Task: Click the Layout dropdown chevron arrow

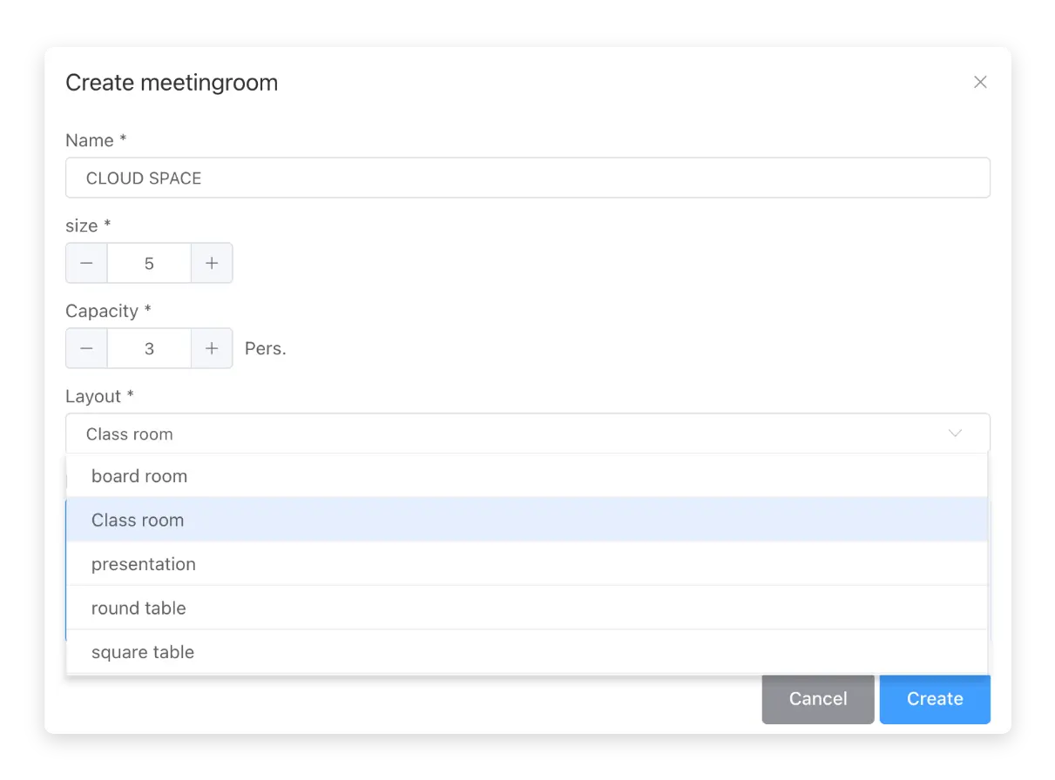Action: (x=955, y=434)
